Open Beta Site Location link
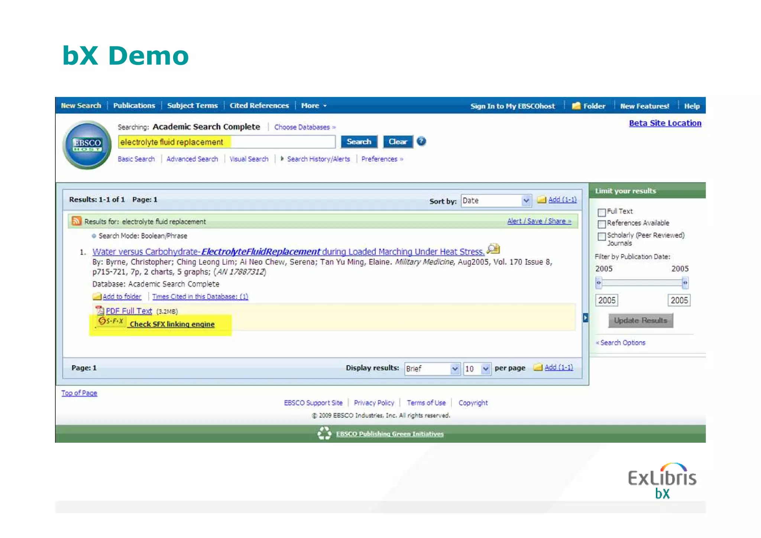This screenshot has width=761, height=538. [x=665, y=123]
